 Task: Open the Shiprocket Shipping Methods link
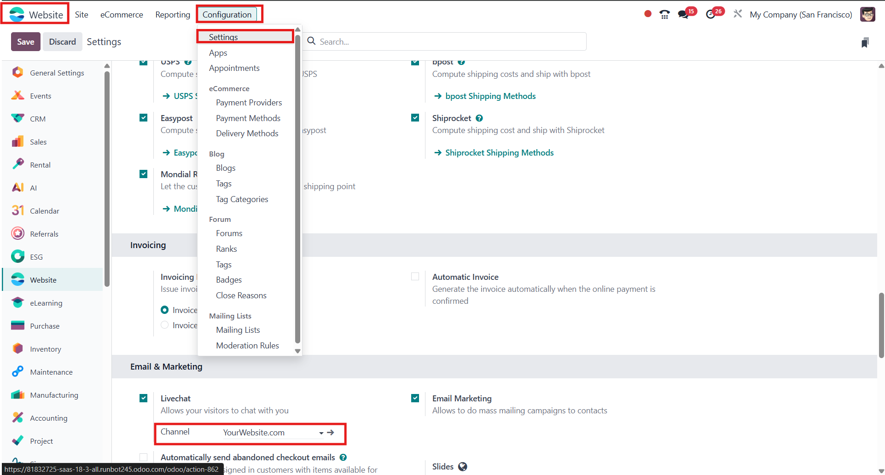(499, 152)
